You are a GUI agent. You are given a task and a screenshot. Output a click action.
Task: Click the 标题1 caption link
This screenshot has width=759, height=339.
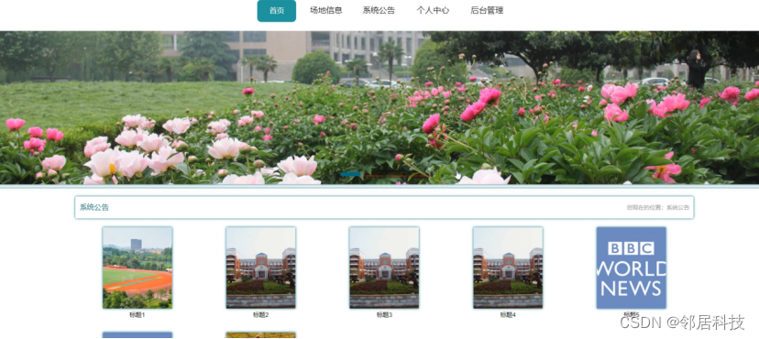[x=137, y=315]
